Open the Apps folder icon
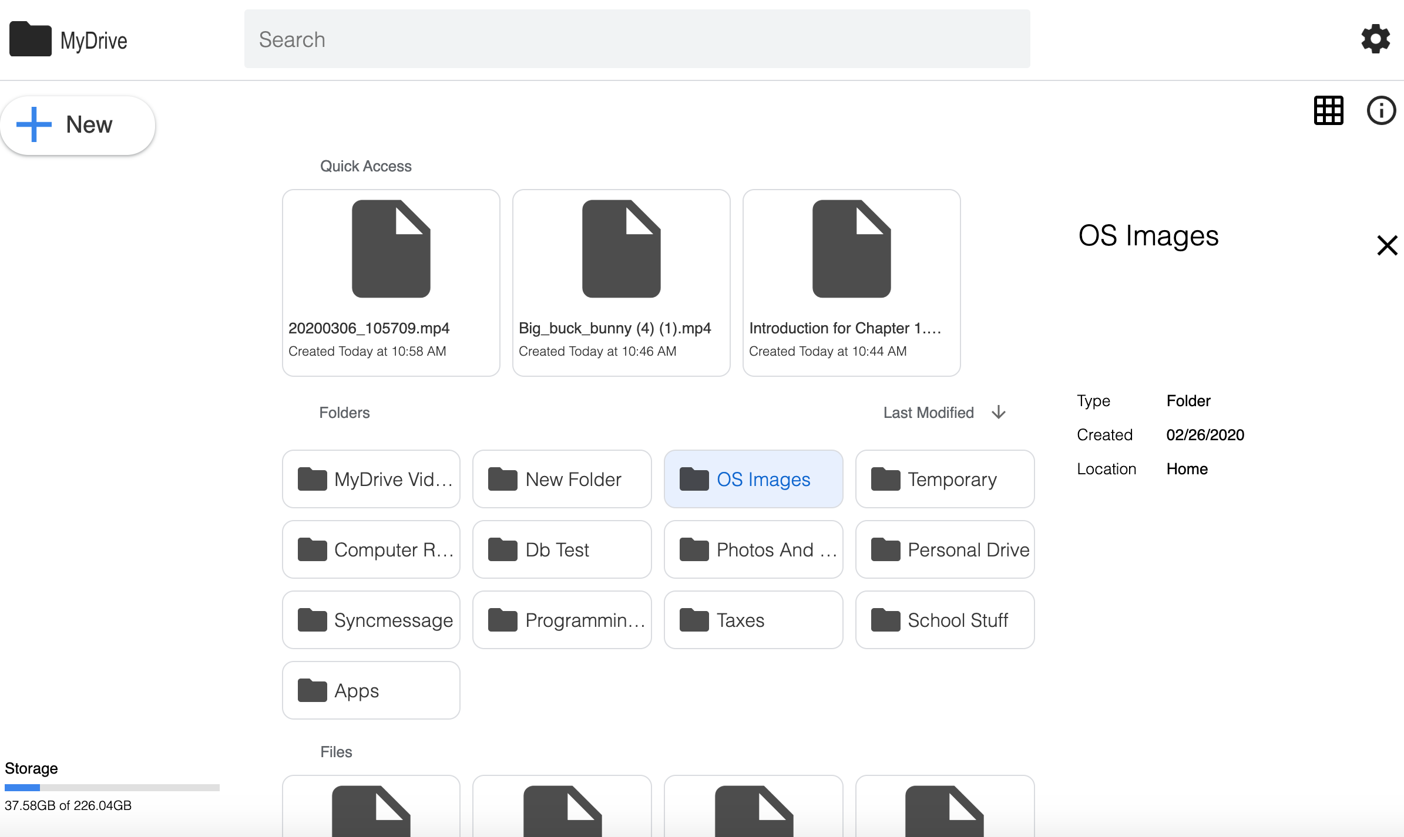 tap(313, 690)
